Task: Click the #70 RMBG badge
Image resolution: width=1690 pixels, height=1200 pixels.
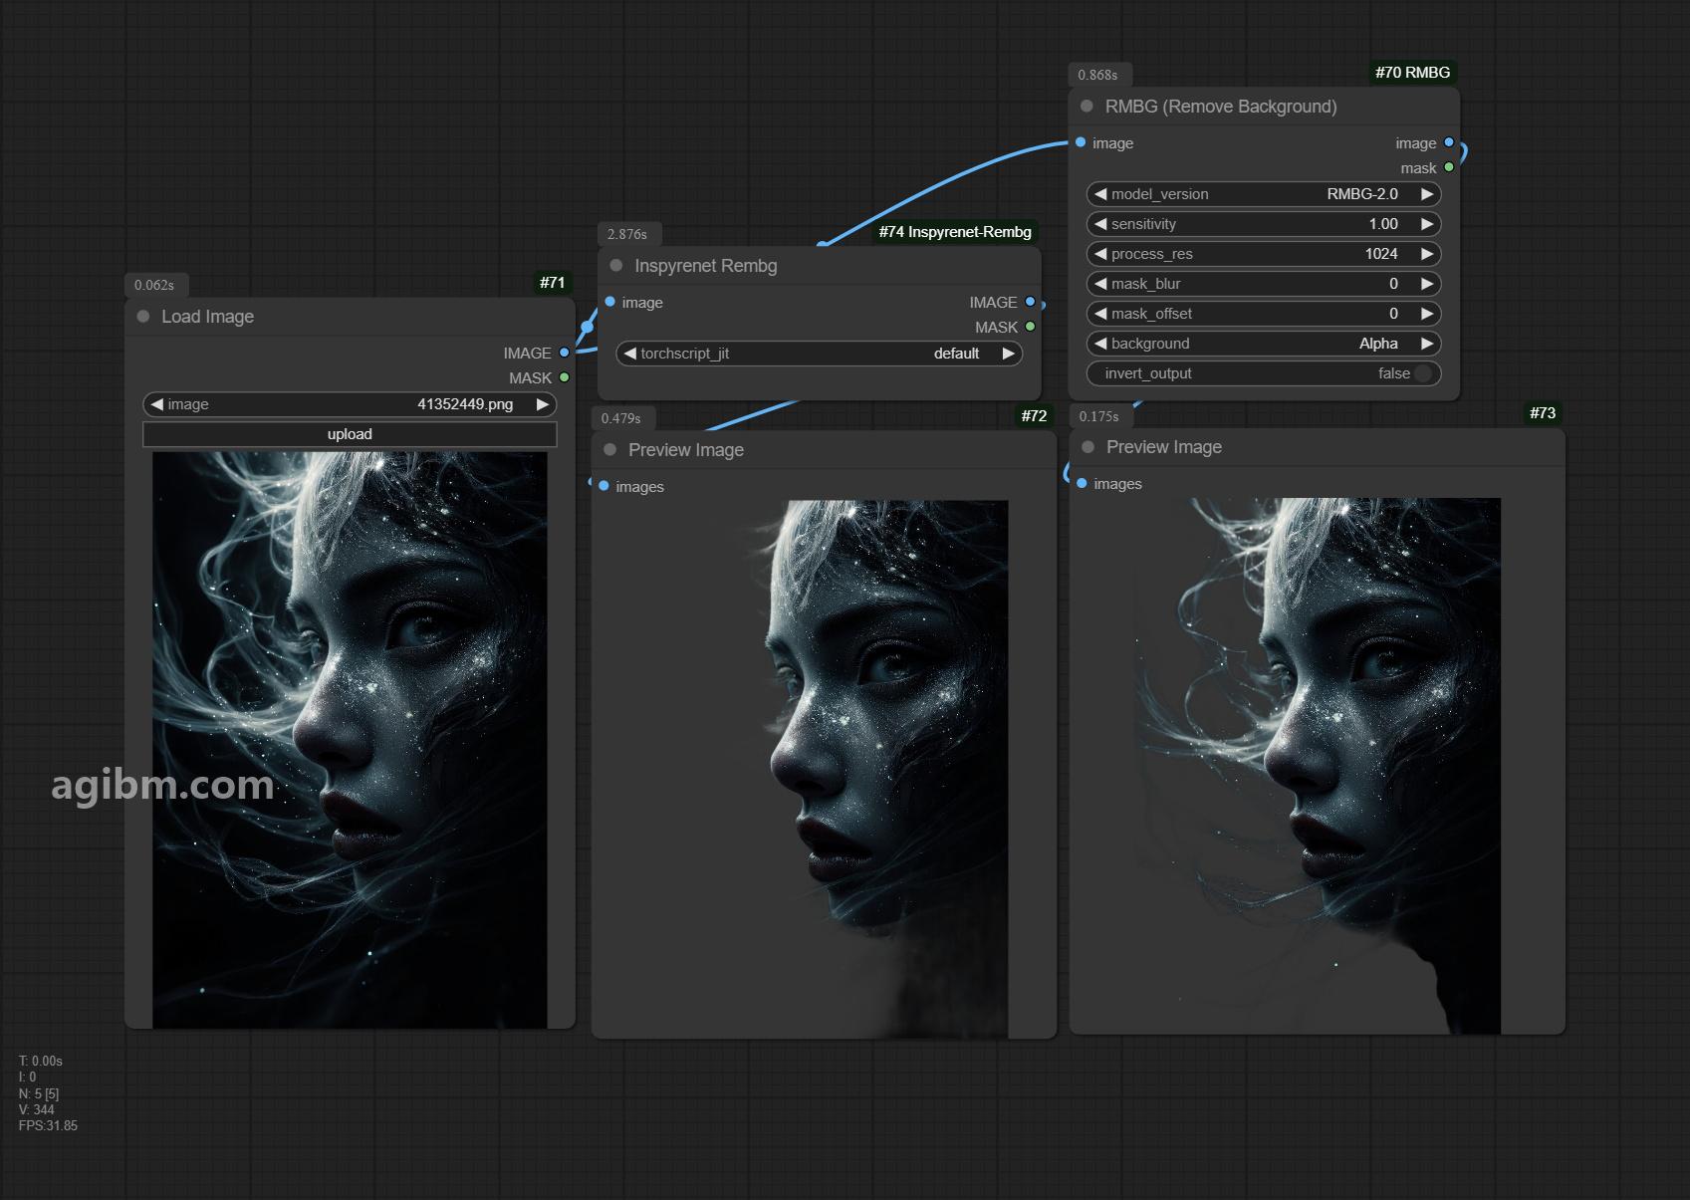Action: [1412, 73]
